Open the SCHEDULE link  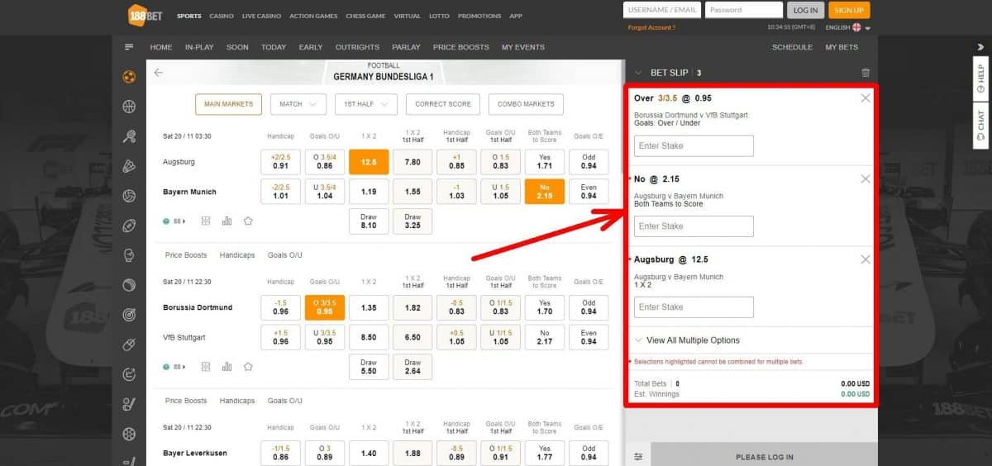coord(792,47)
